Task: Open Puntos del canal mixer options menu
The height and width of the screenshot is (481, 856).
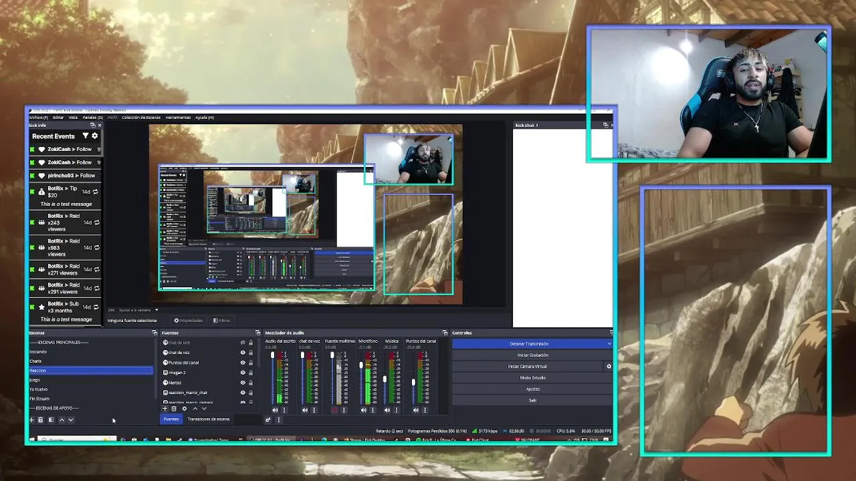Action: (x=425, y=410)
